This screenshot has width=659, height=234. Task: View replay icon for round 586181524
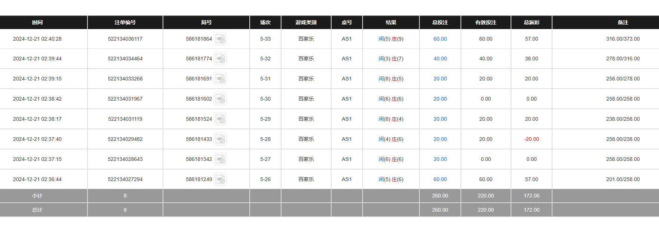220,119
